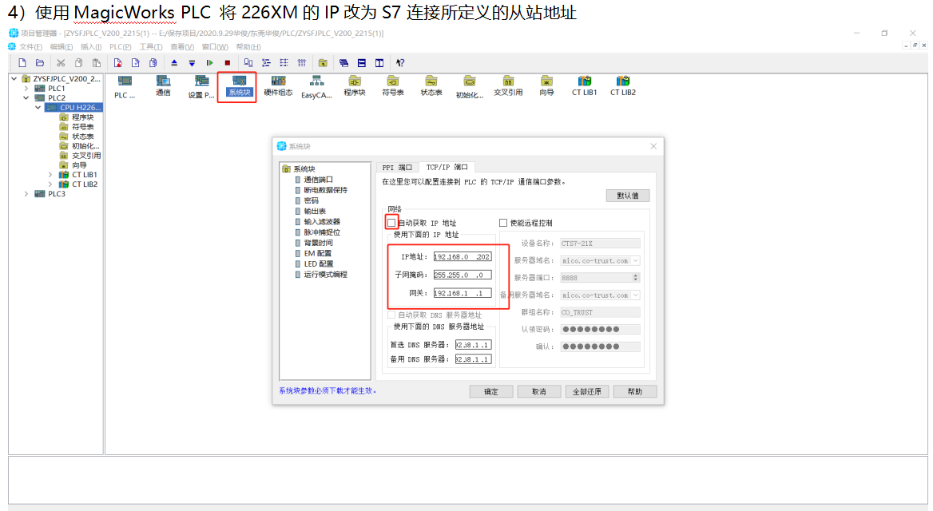Image resolution: width=933 pixels, height=511 pixels.
Task: Collapse the CPU H226 tree node
Action: coord(38,107)
